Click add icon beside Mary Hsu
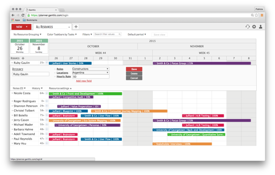Image resolution: width=275 pixels, height=175 pixels. click(47, 143)
